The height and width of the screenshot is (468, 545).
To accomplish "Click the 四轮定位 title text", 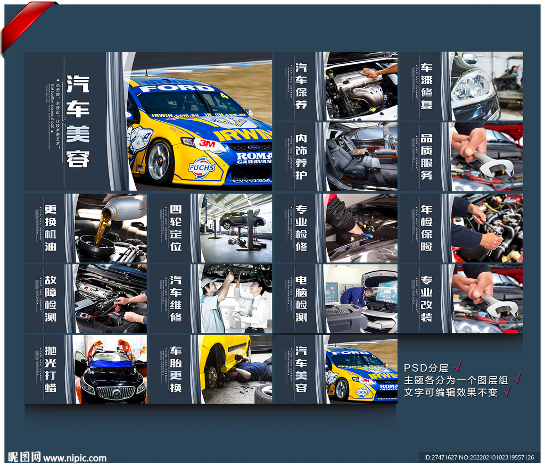I will coord(176,228).
